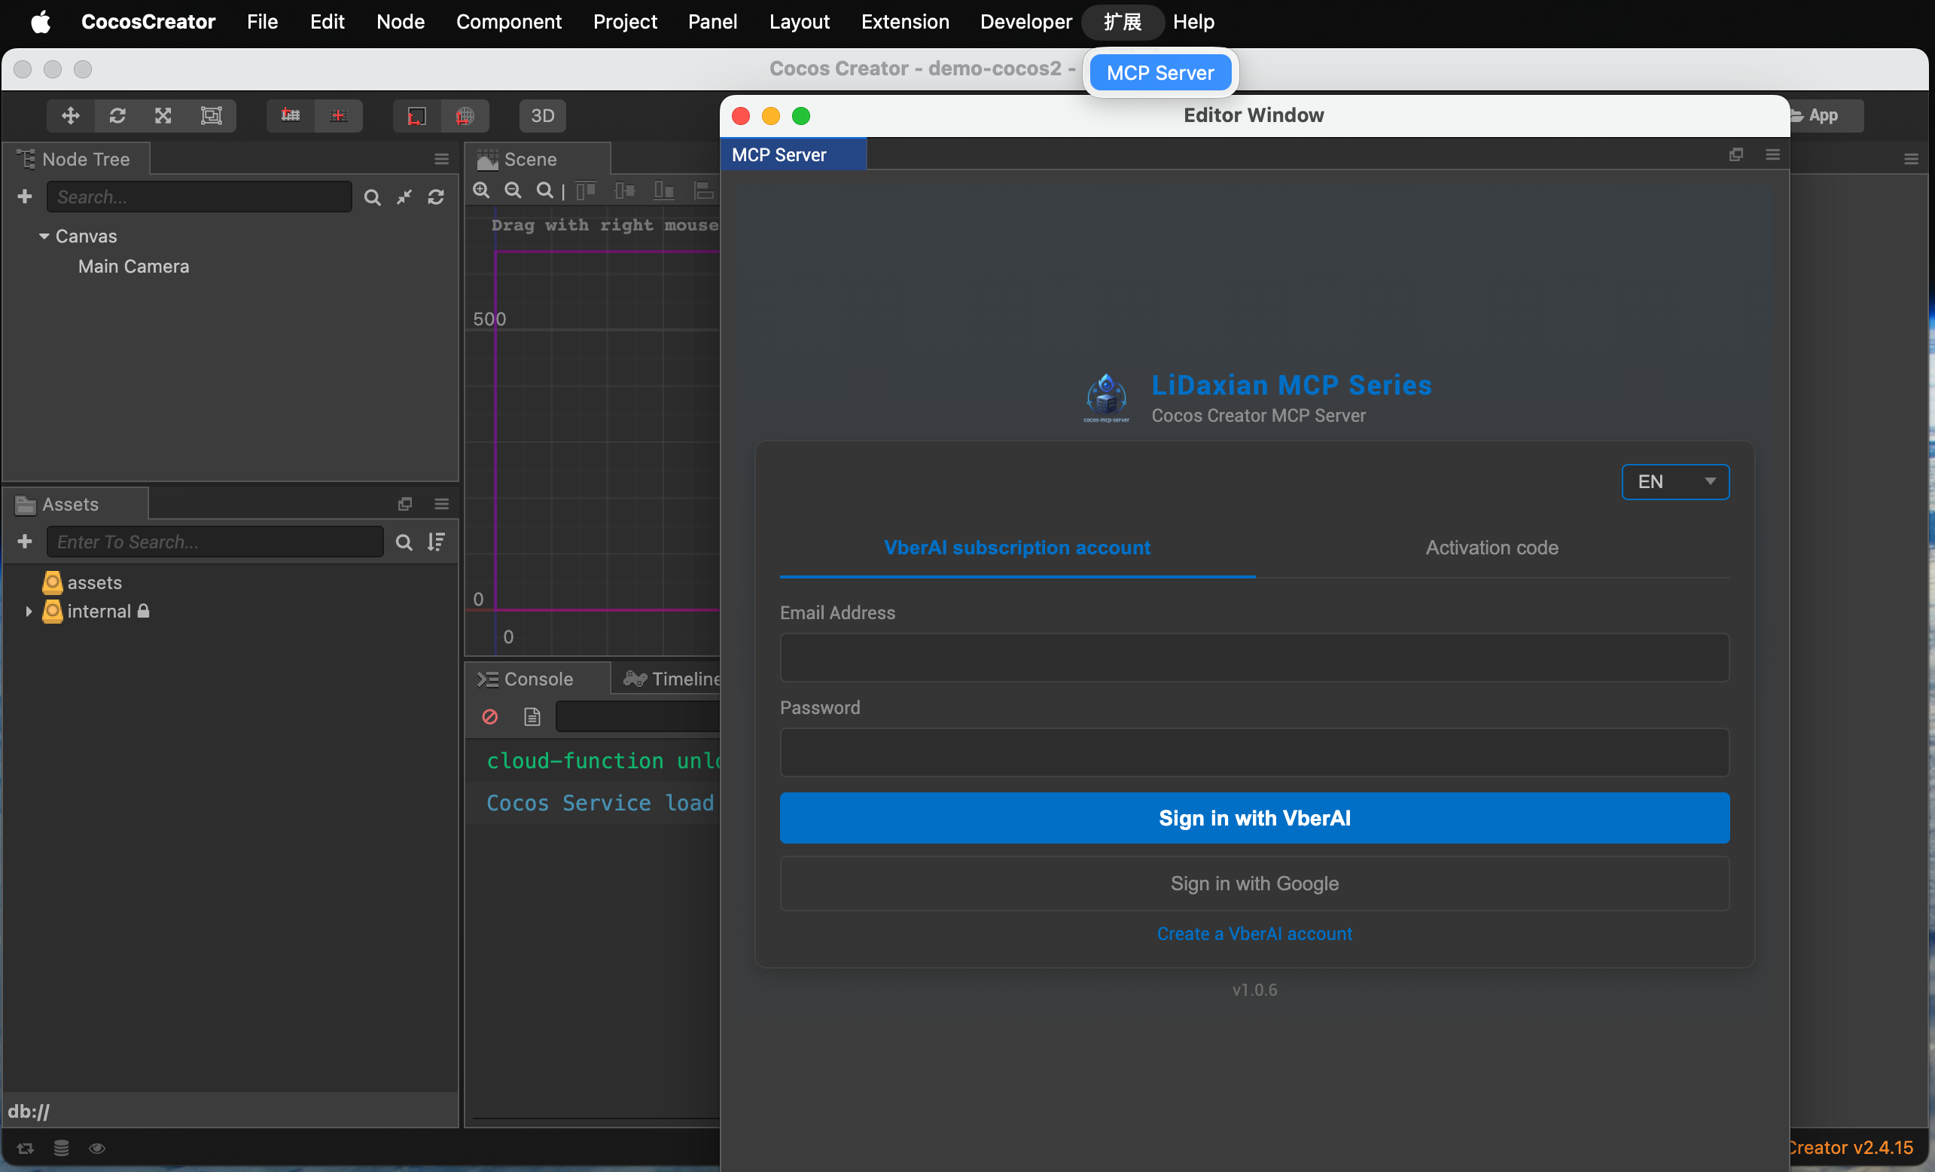Click Sign in with Google
This screenshot has width=1935, height=1172.
(1254, 883)
